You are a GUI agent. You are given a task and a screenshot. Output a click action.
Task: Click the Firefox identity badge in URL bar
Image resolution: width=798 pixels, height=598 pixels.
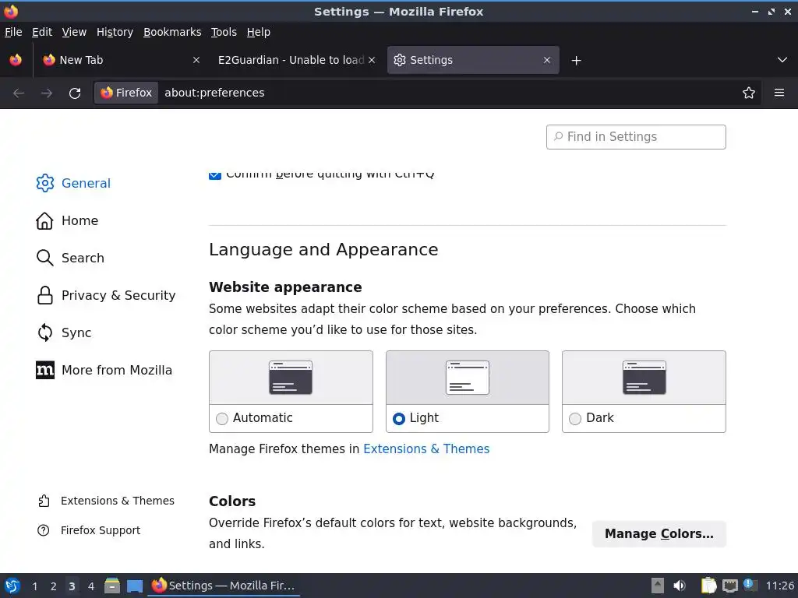point(126,93)
